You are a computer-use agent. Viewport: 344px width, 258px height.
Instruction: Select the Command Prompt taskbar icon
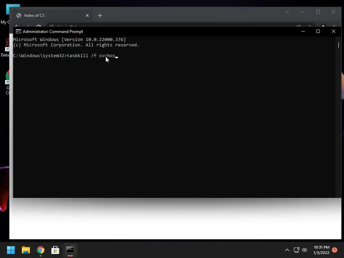coord(70,250)
